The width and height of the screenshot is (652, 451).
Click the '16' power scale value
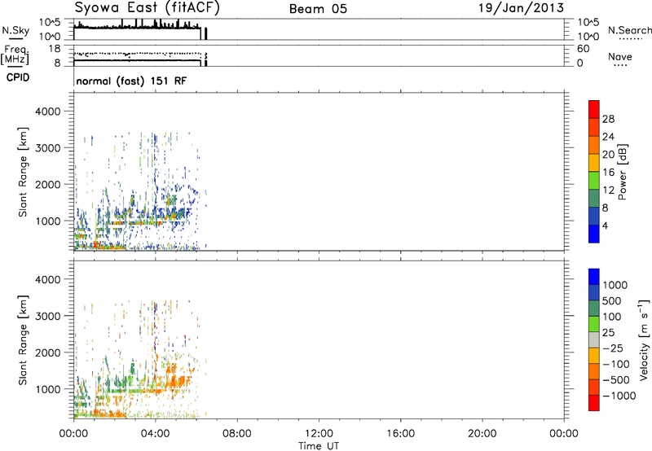[x=608, y=172]
